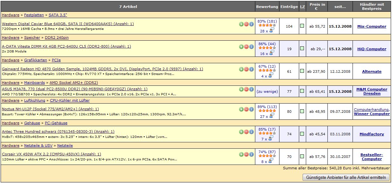Tick LZ checkbox for Corsair VX 450W
The height and width of the screenshot is (183, 392).
(302, 156)
